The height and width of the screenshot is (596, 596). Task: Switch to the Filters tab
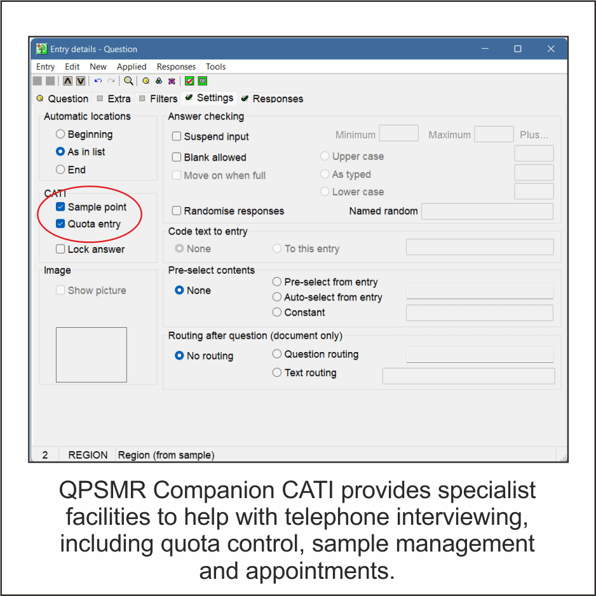click(x=158, y=99)
